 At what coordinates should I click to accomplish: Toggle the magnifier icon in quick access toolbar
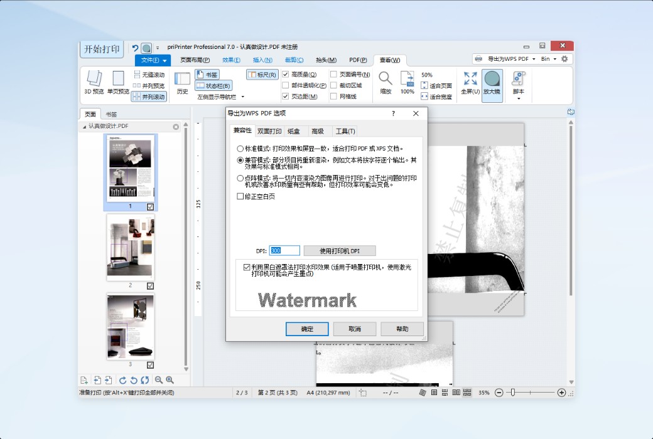click(146, 48)
